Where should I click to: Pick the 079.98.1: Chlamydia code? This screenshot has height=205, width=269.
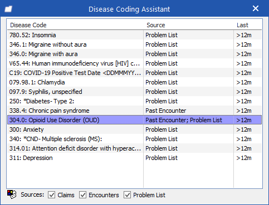pos(134,82)
